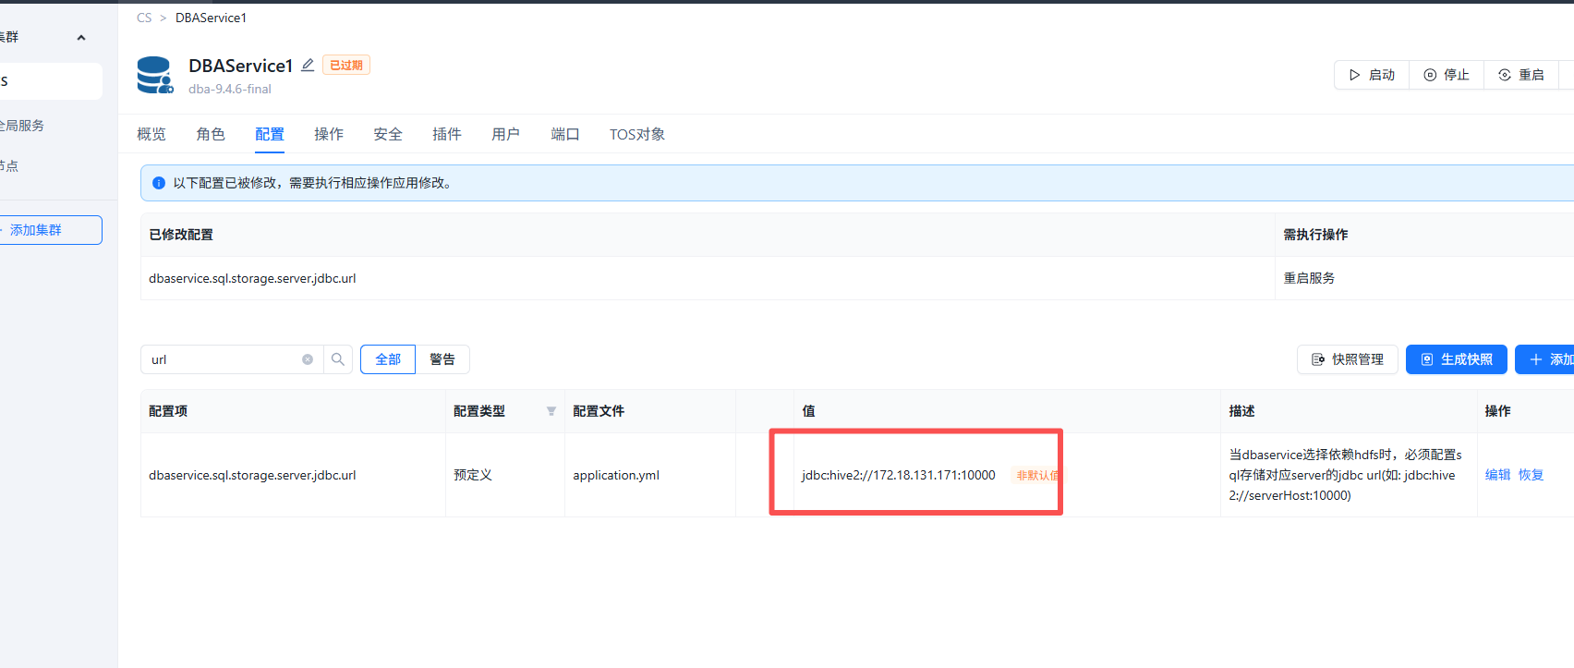Click the 编辑 link for jdbc.url row
This screenshot has width=1574, height=668.
(1497, 475)
